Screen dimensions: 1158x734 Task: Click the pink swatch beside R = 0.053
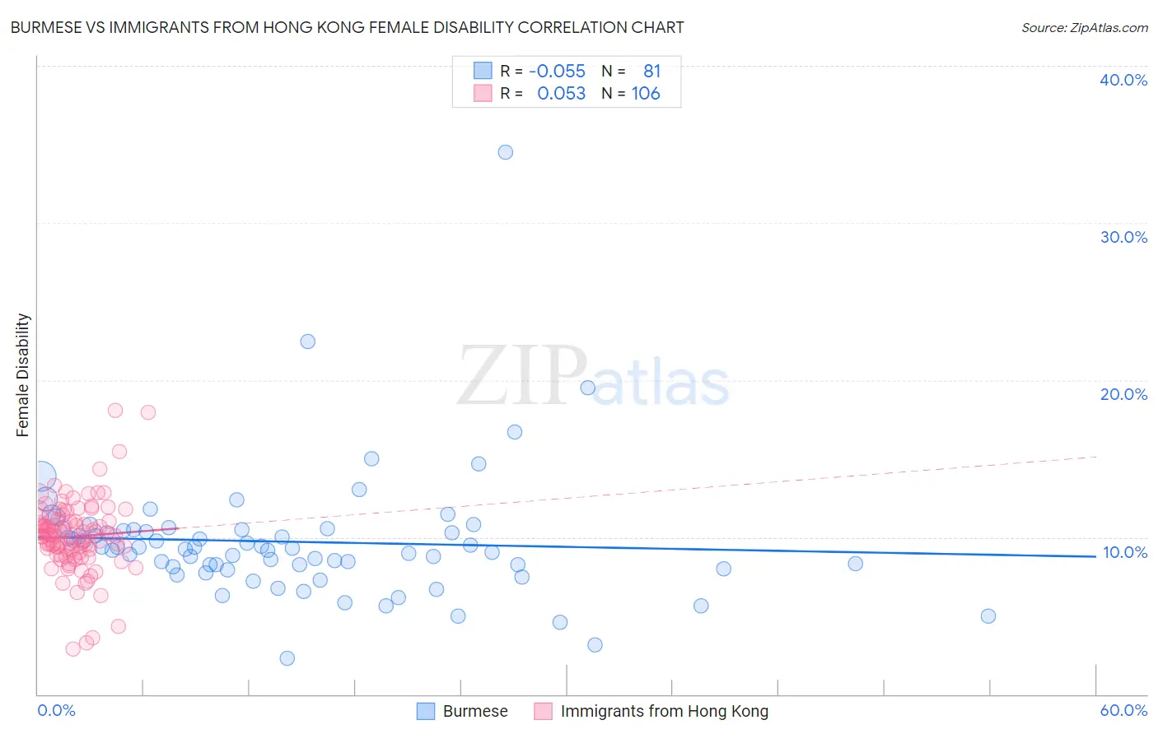point(483,93)
